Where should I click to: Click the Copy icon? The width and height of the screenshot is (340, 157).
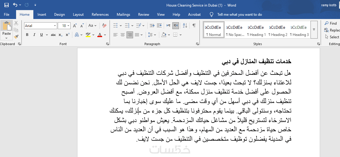pos(16,30)
